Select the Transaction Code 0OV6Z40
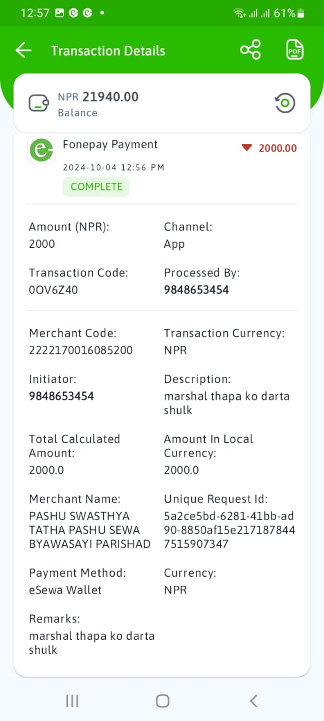324x721 pixels. [x=53, y=290]
